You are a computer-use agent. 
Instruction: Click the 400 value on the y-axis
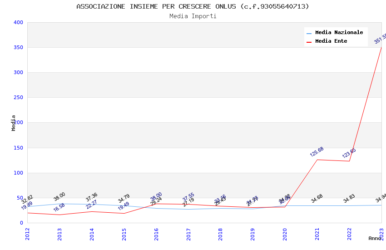[19, 22]
